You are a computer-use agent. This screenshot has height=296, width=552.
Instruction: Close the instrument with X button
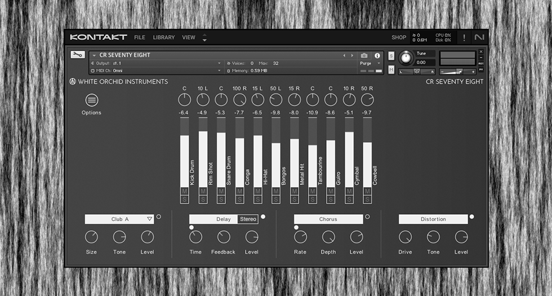point(481,52)
